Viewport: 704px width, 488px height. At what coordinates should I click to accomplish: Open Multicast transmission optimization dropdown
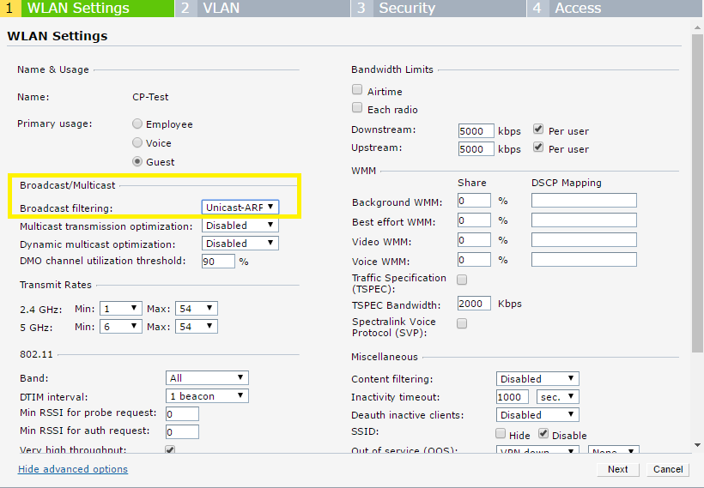point(240,226)
